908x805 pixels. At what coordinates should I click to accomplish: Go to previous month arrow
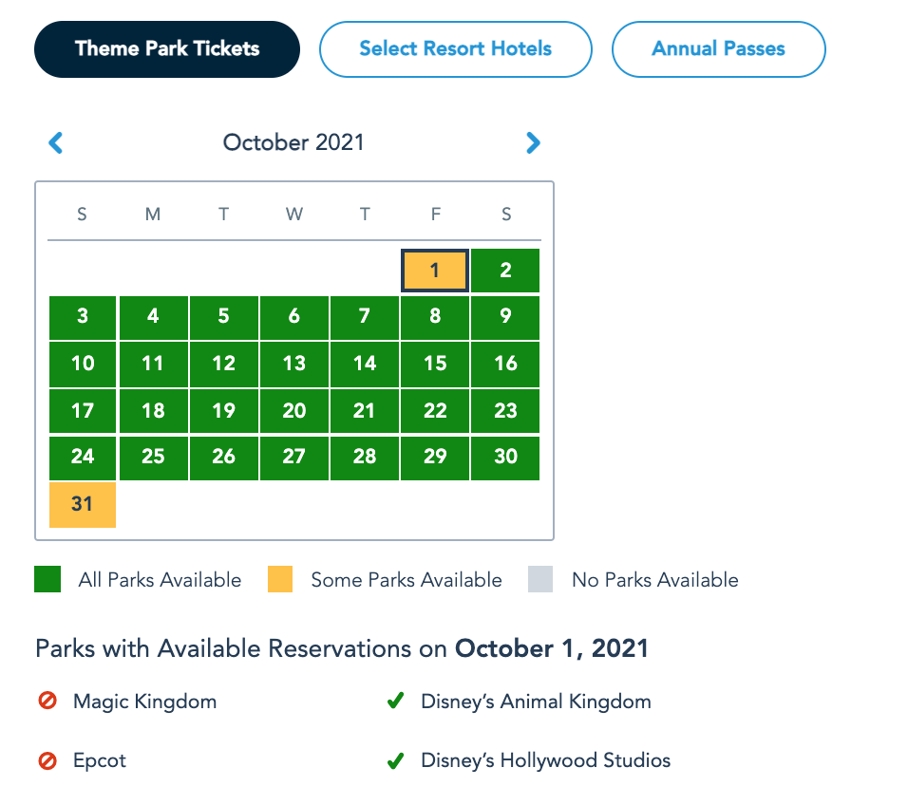pyautogui.click(x=56, y=143)
